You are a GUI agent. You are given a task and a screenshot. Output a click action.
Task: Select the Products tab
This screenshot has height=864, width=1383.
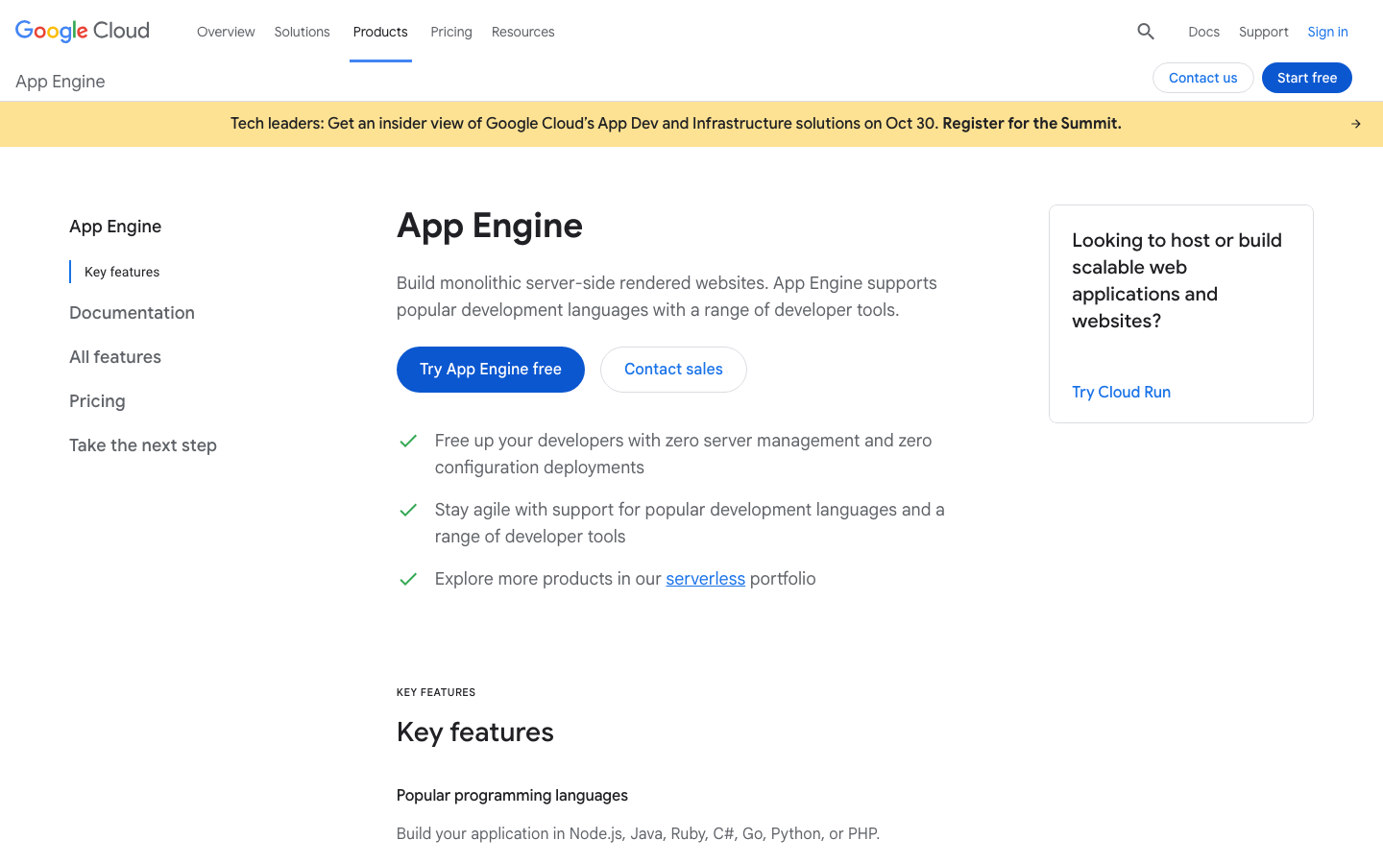380,32
